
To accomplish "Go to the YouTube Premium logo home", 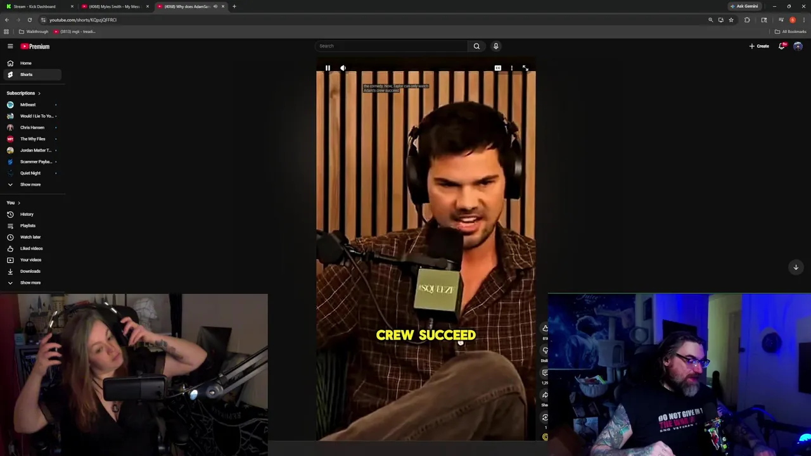I will [35, 46].
